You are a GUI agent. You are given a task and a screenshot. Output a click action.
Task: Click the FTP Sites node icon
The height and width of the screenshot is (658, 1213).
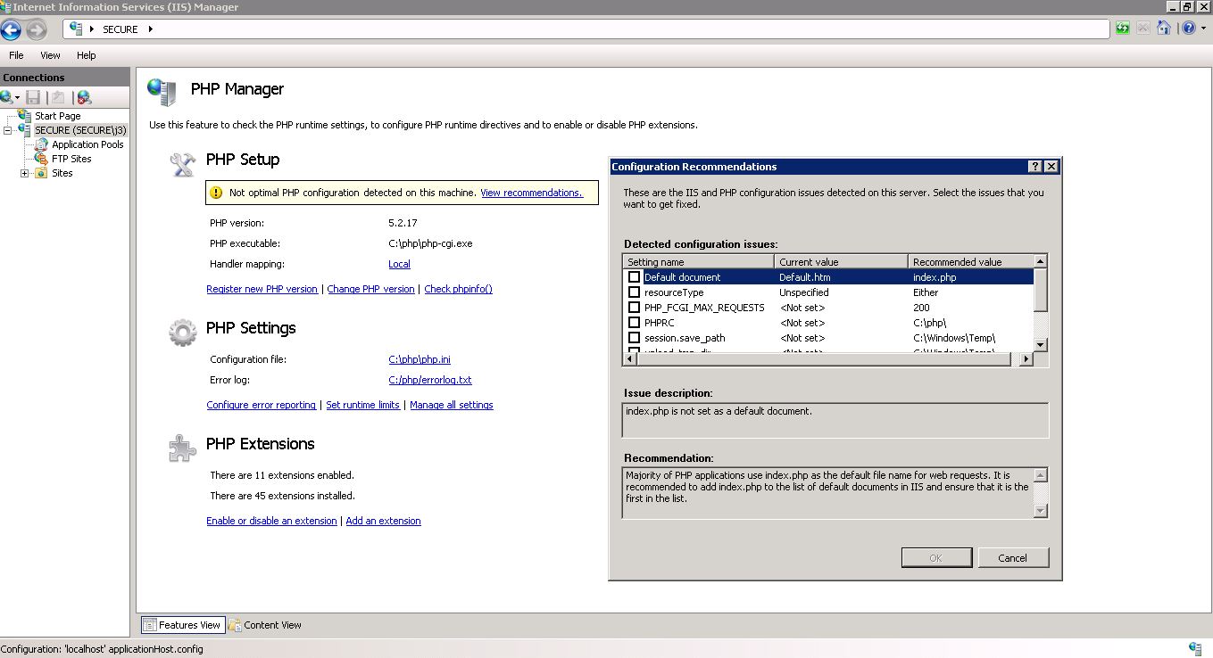tap(41, 159)
